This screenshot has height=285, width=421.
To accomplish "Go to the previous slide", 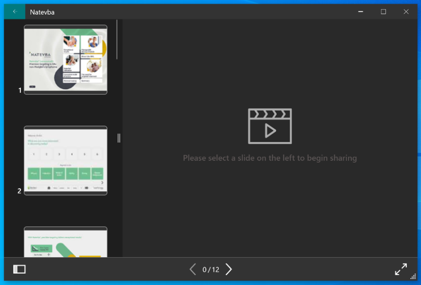I will (x=193, y=270).
